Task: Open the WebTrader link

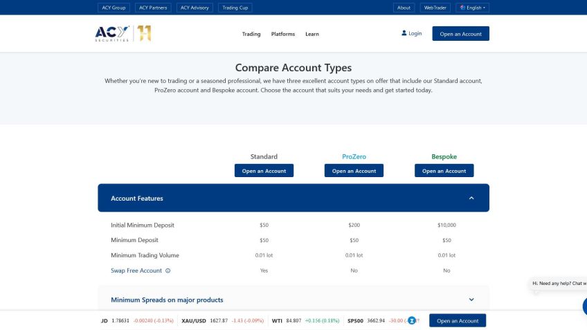Action: click(x=436, y=8)
